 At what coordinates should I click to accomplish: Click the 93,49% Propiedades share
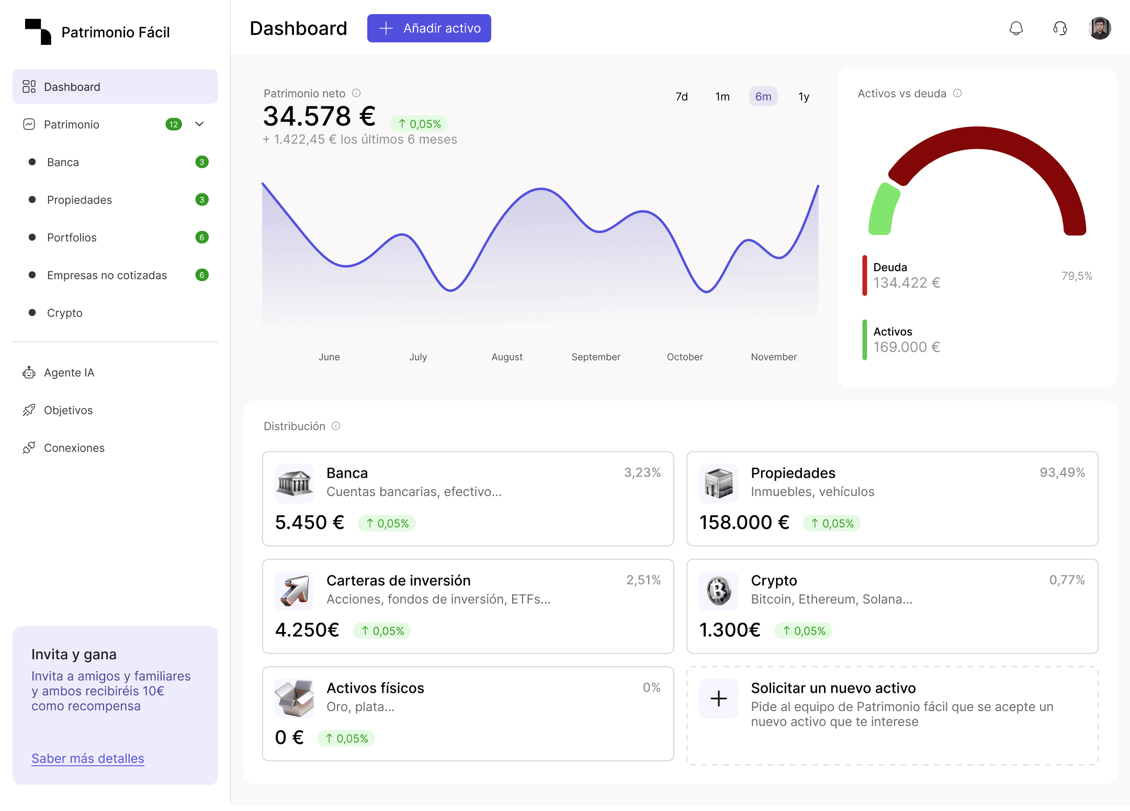1063,472
